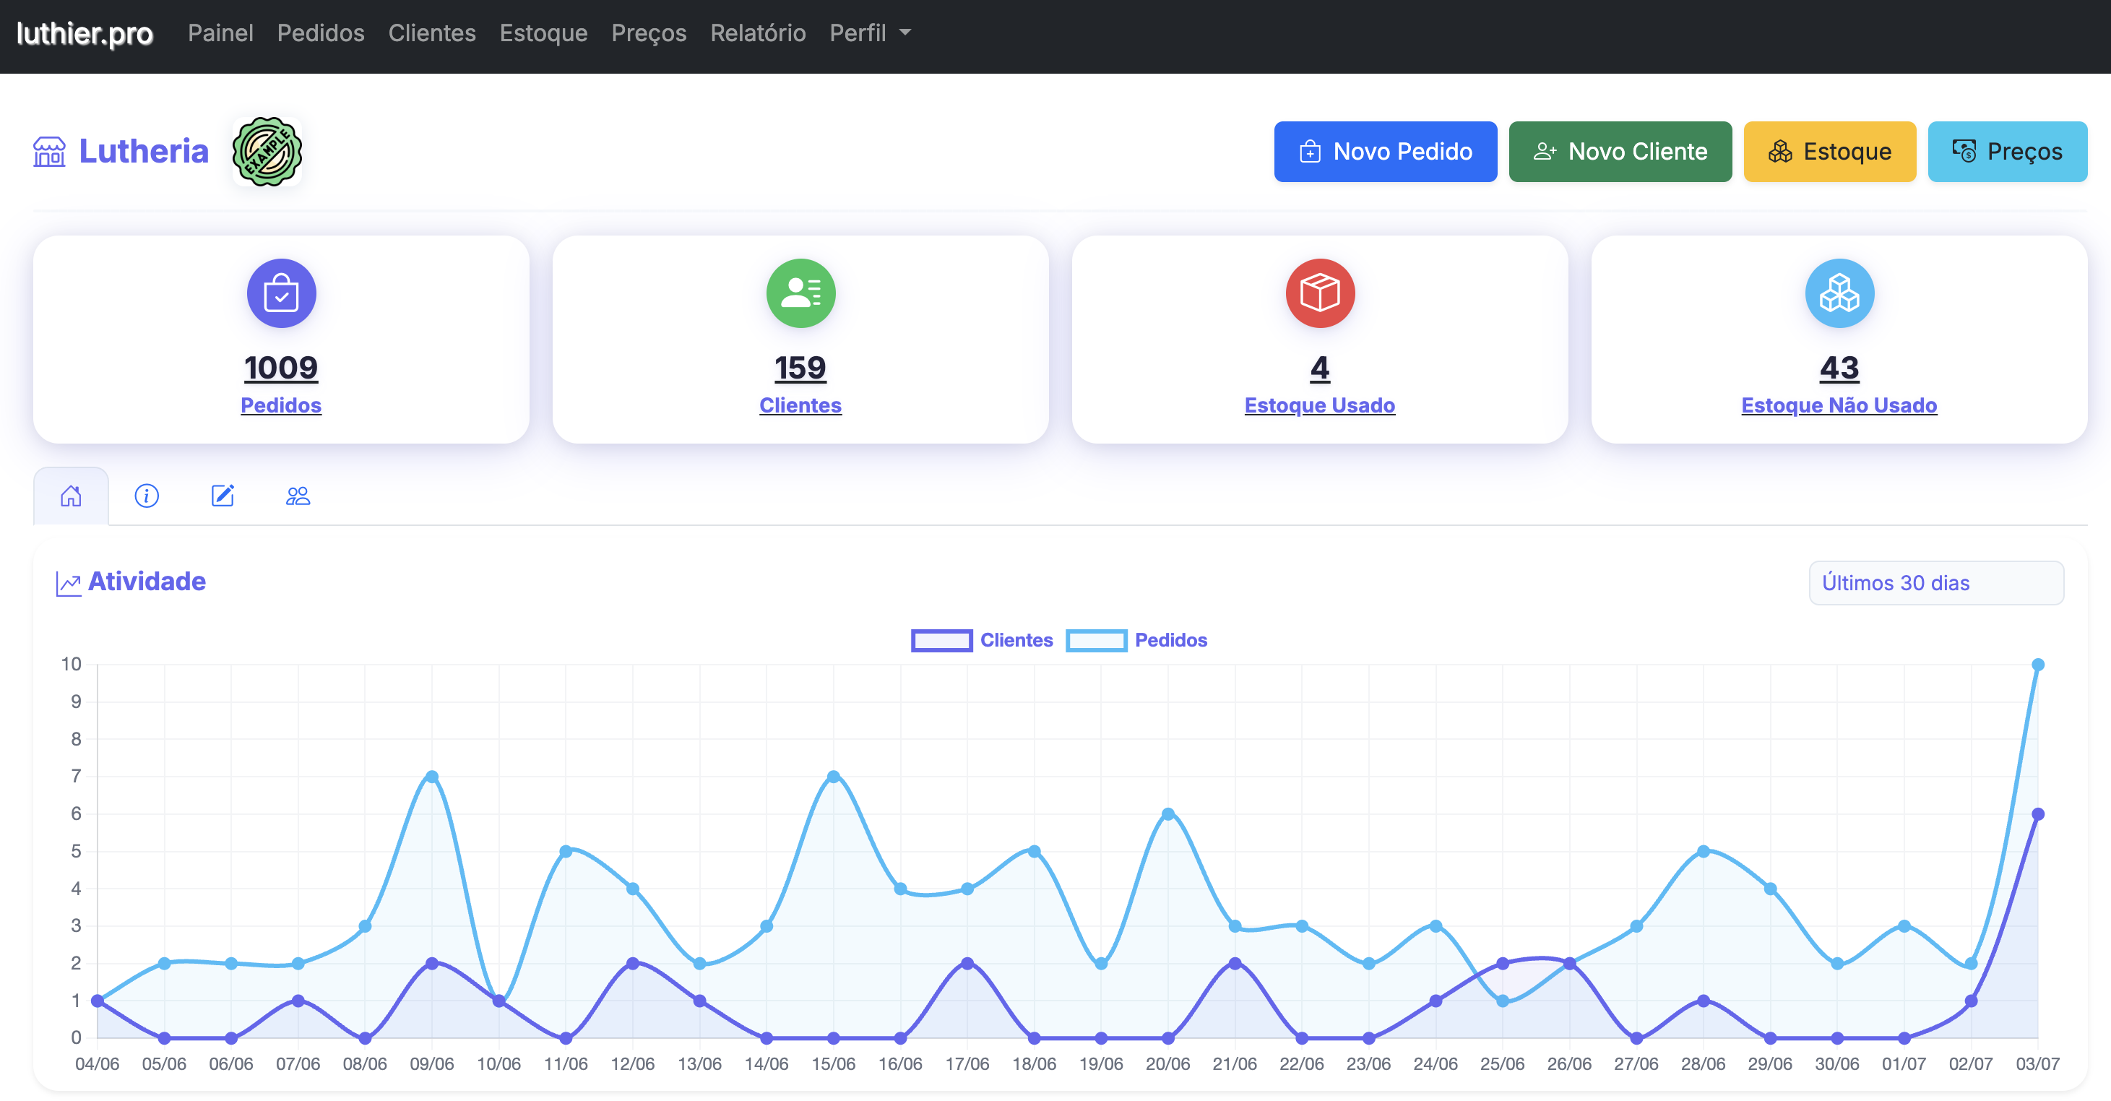The width and height of the screenshot is (2111, 1101).
Task: Click the purple shopping bag Pedidos icon
Action: click(x=281, y=293)
